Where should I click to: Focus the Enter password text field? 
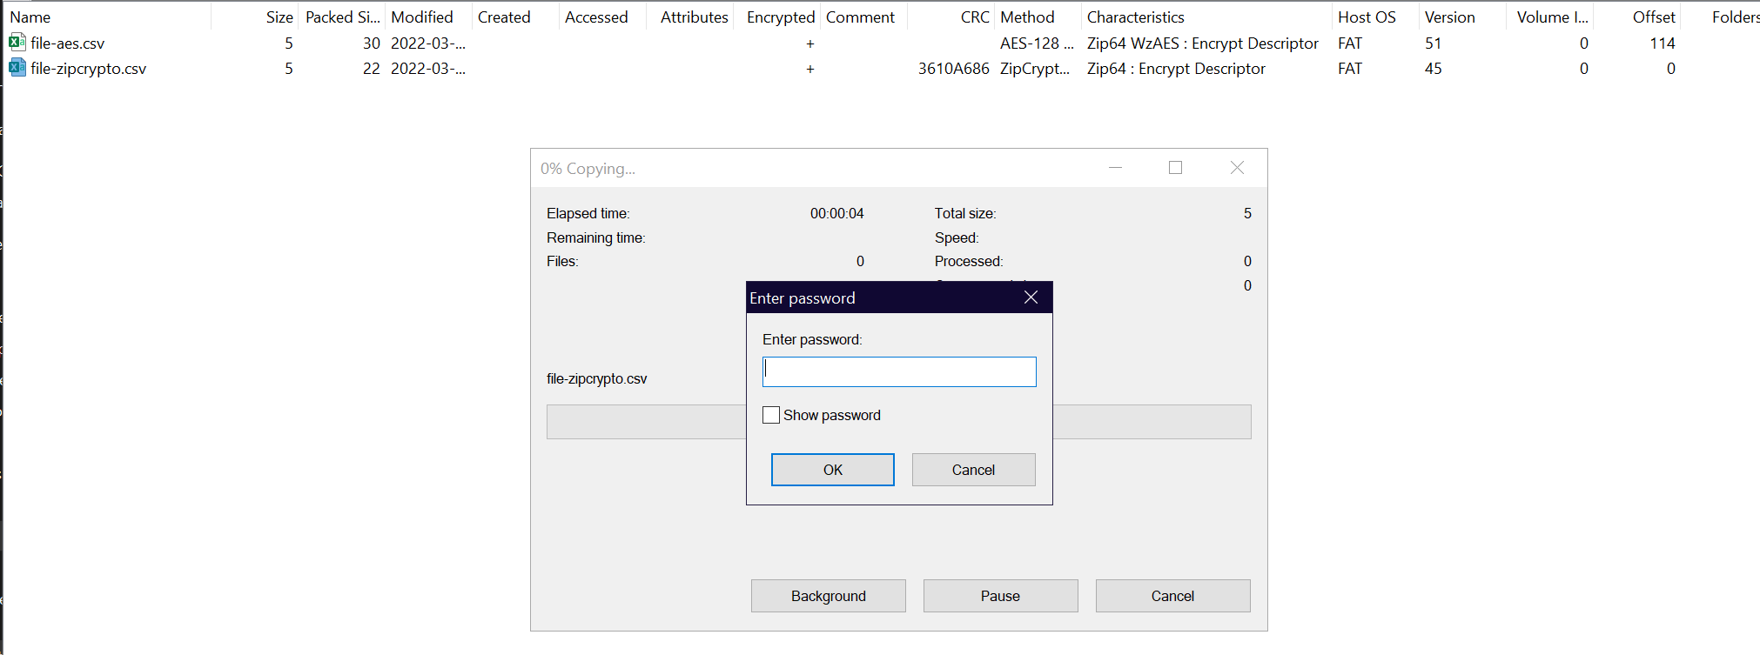coord(899,371)
